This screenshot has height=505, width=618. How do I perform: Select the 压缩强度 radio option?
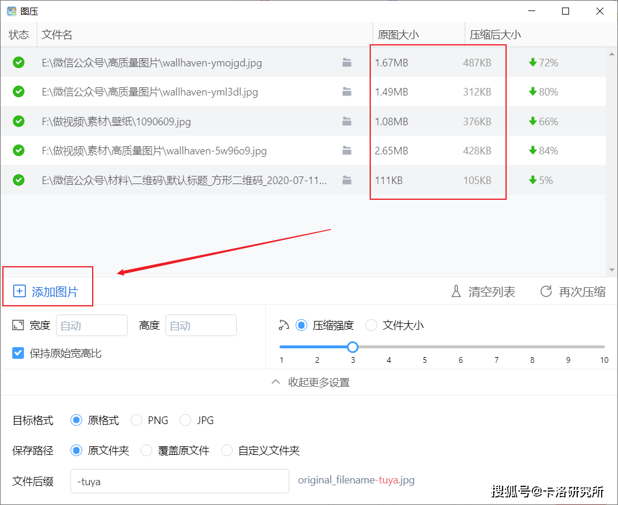301,325
